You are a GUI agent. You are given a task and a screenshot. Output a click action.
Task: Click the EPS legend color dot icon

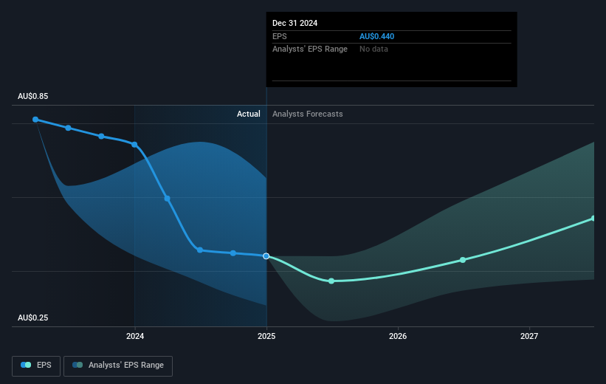pos(26,365)
